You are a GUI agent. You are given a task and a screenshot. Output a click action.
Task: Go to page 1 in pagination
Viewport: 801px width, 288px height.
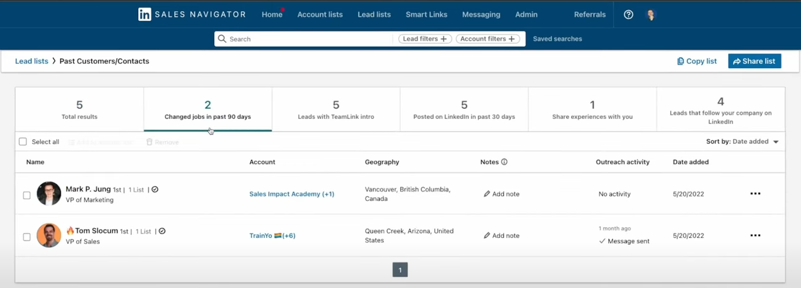click(400, 270)
